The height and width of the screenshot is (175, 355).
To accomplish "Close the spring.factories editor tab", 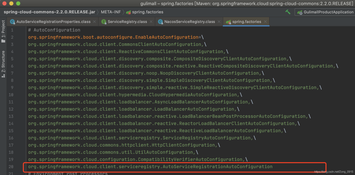I will 266,22.
